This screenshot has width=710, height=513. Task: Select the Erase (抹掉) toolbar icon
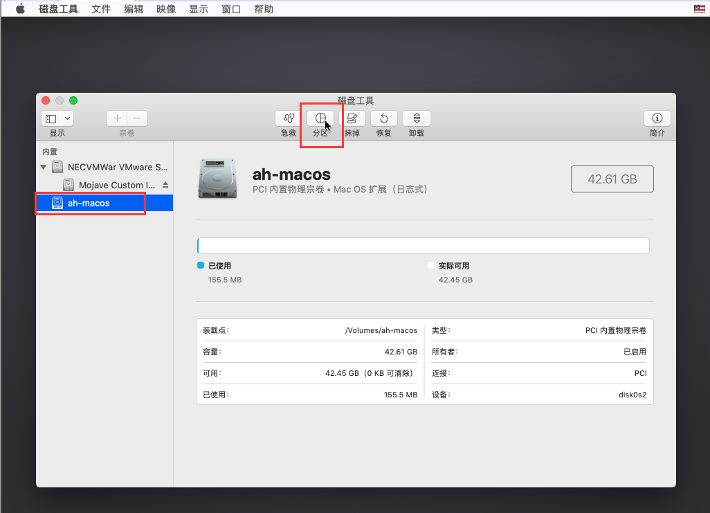pos(352,118)
